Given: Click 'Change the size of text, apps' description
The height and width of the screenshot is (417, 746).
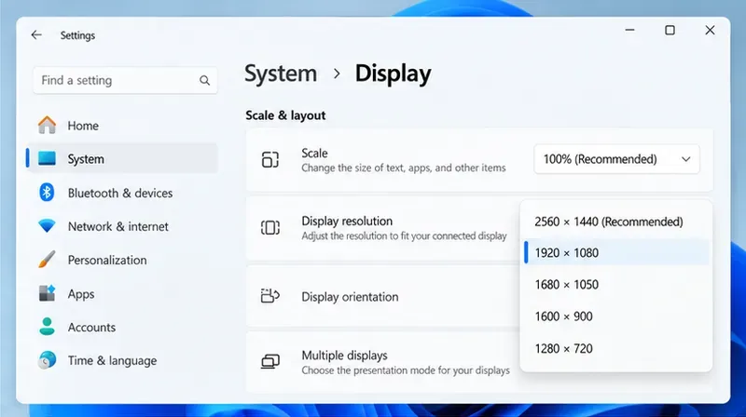Looking at the screenshot, I should (x=404, y=168).
